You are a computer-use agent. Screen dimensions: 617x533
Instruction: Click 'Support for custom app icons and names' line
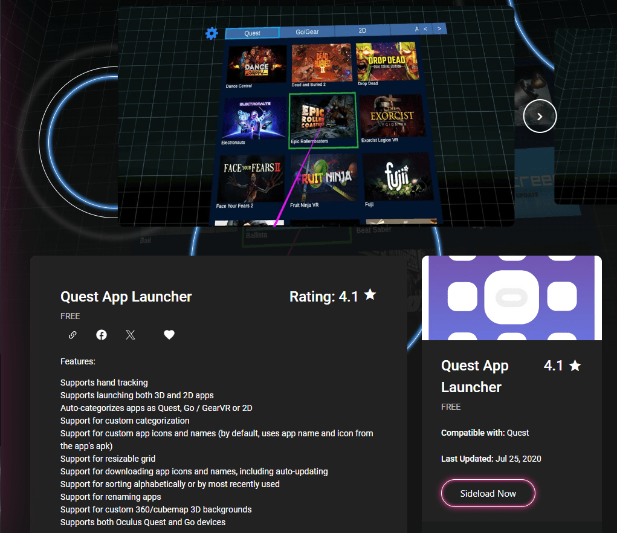(217, 439)
